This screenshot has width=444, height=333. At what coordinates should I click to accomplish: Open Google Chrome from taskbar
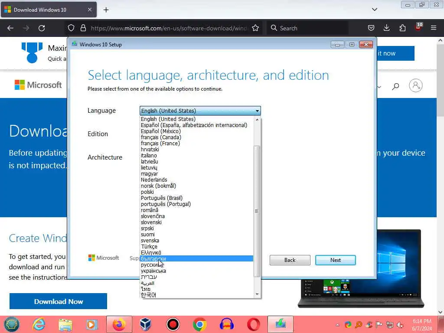(199, 324)
